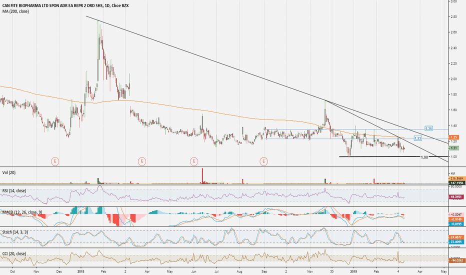
Task: Select the earnings E marker at June
Action: pos(194,161)
